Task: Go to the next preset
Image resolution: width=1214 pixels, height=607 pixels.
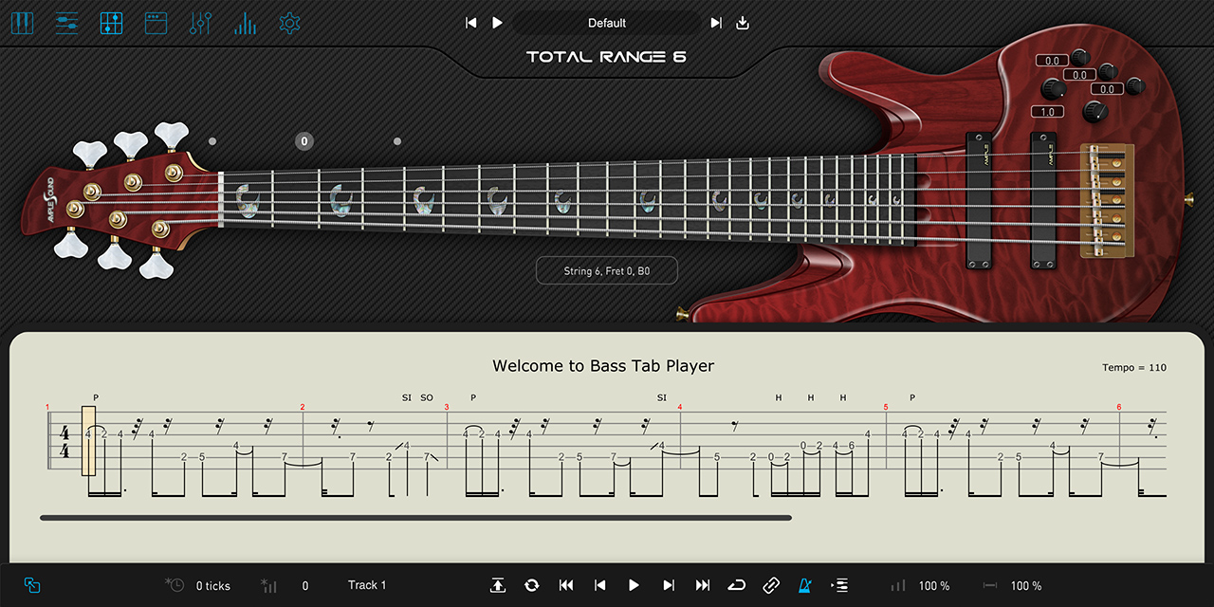Action: tap(716, 23)
